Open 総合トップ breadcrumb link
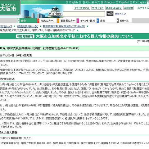 [6, 26]
